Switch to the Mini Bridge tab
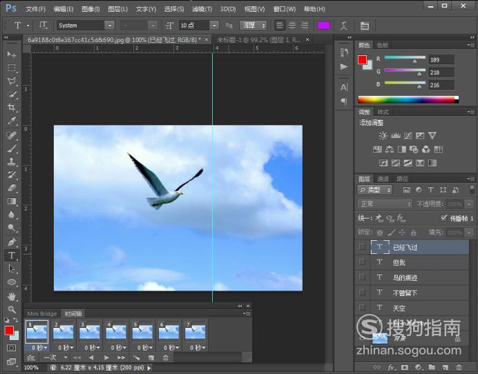The width and height of the screenshot is (478, 374). click(42, 313)
